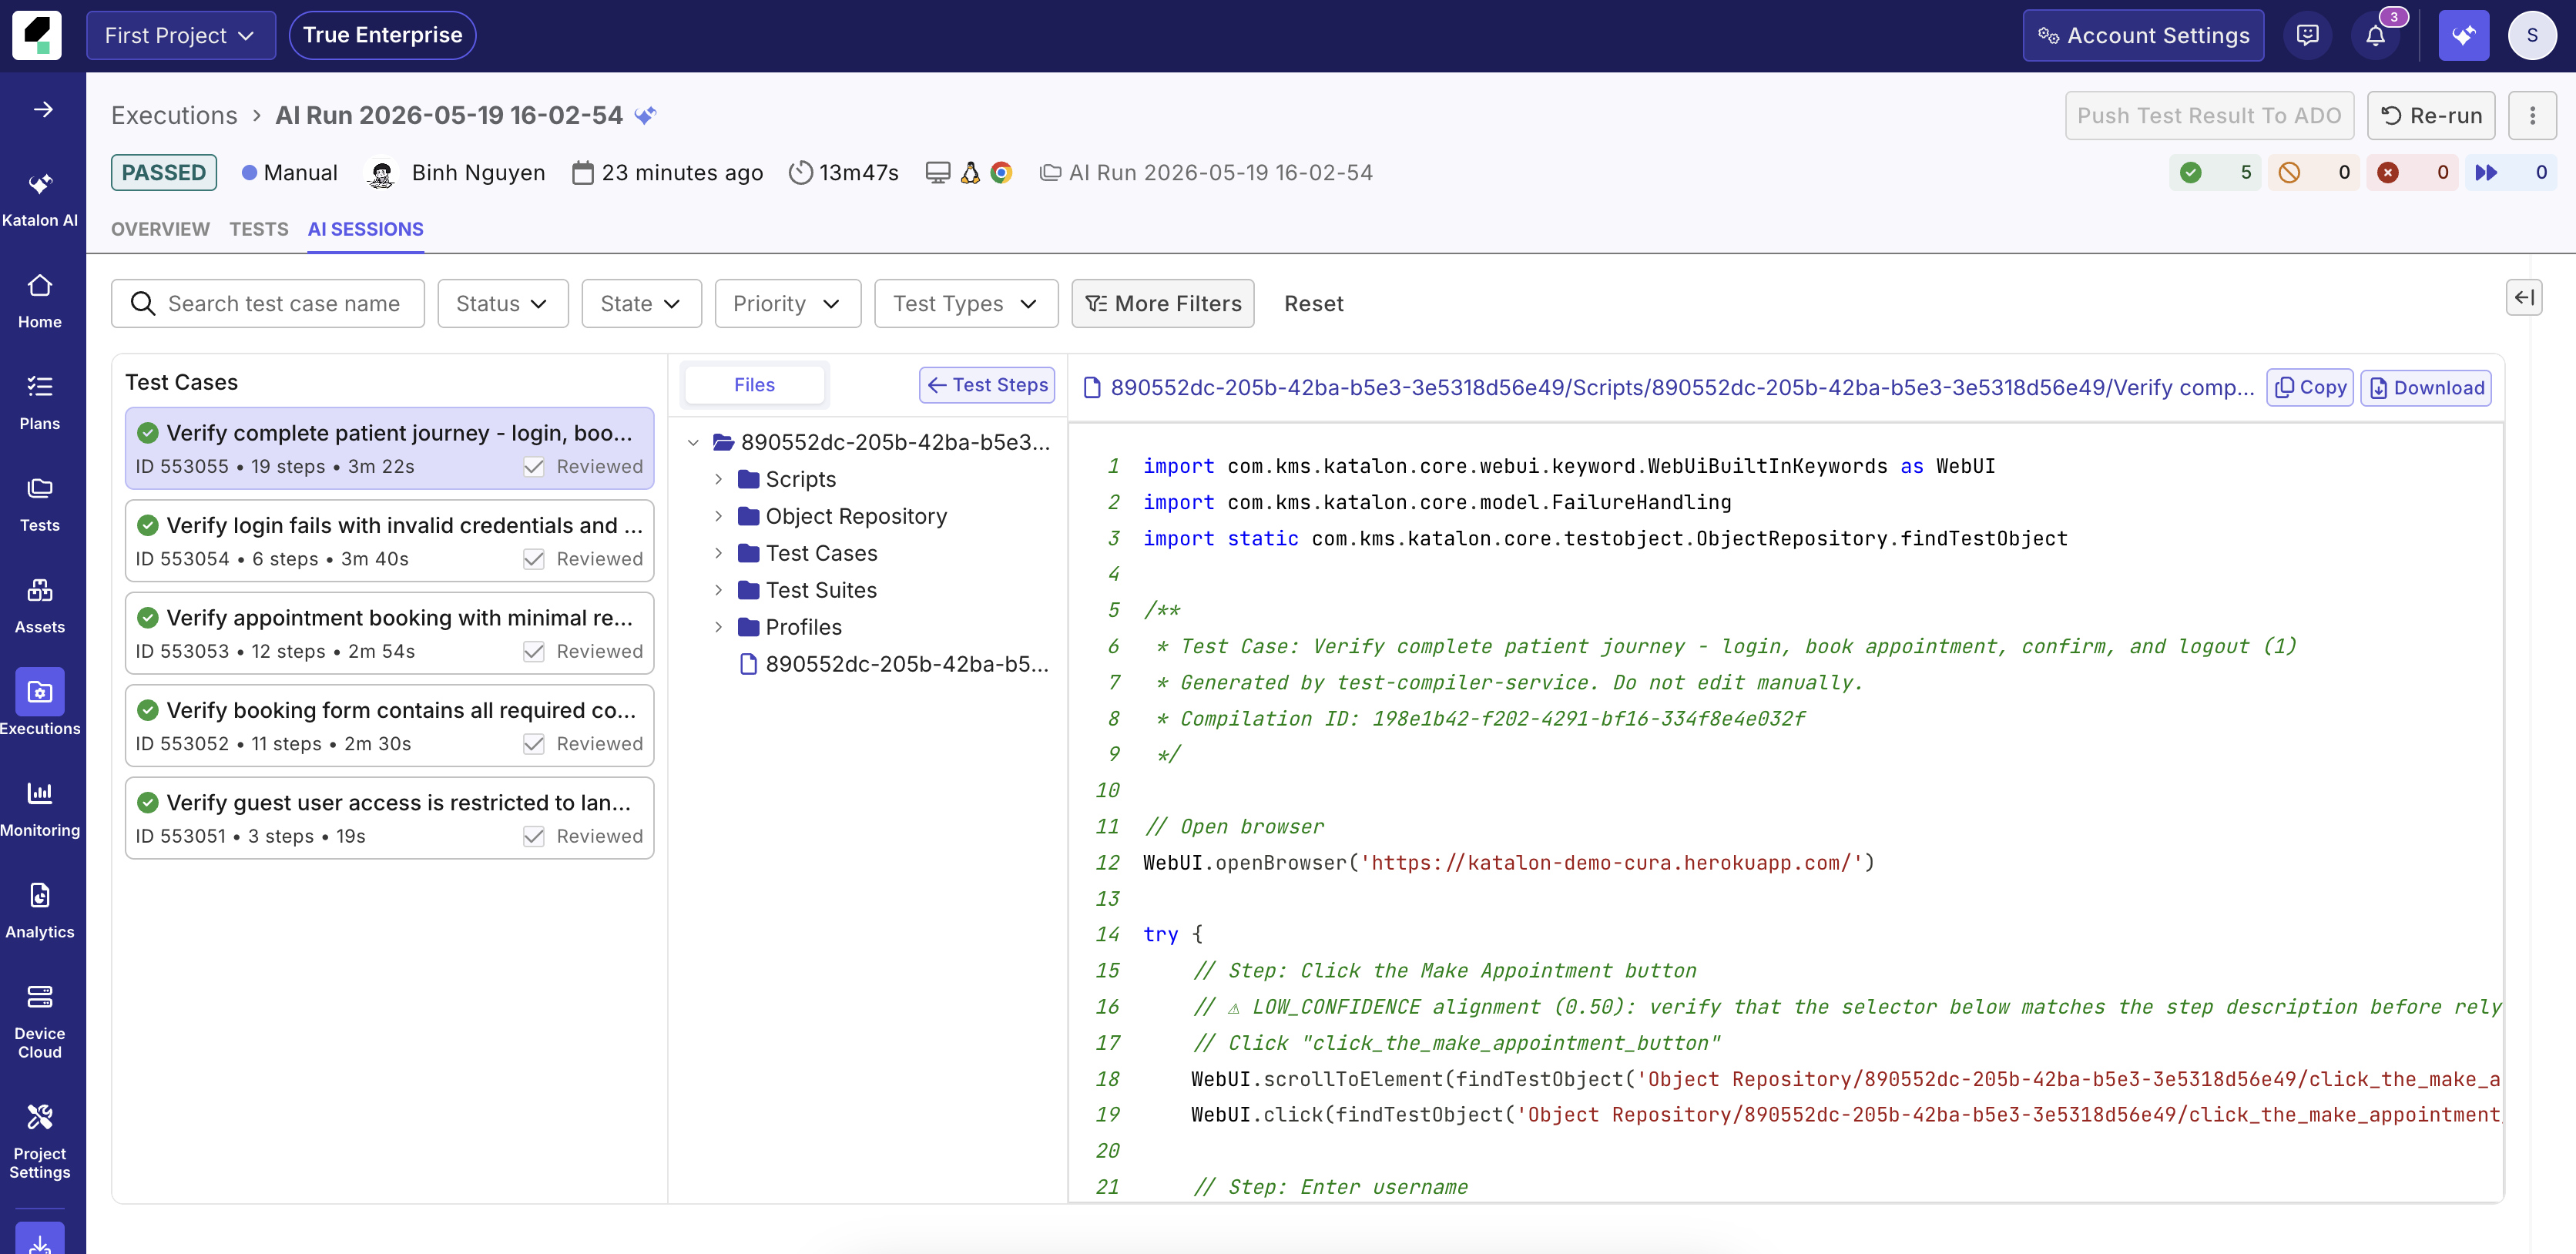The height and width of the screenshot is (1254, 2576).
Task: Click the Re-run button
Action: click(2431, 116)
